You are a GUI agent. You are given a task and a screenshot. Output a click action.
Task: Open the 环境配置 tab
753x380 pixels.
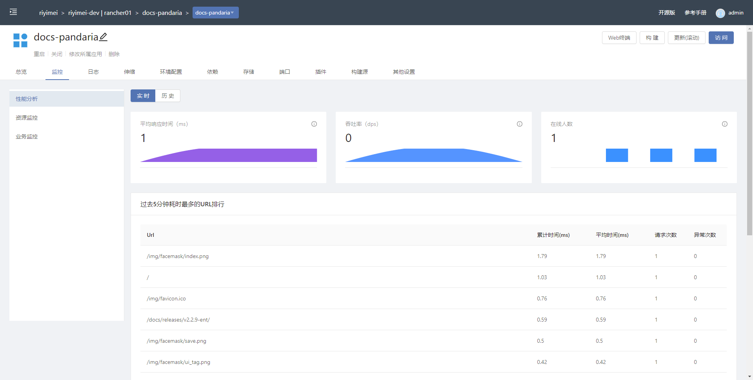(x=171, y=72)
